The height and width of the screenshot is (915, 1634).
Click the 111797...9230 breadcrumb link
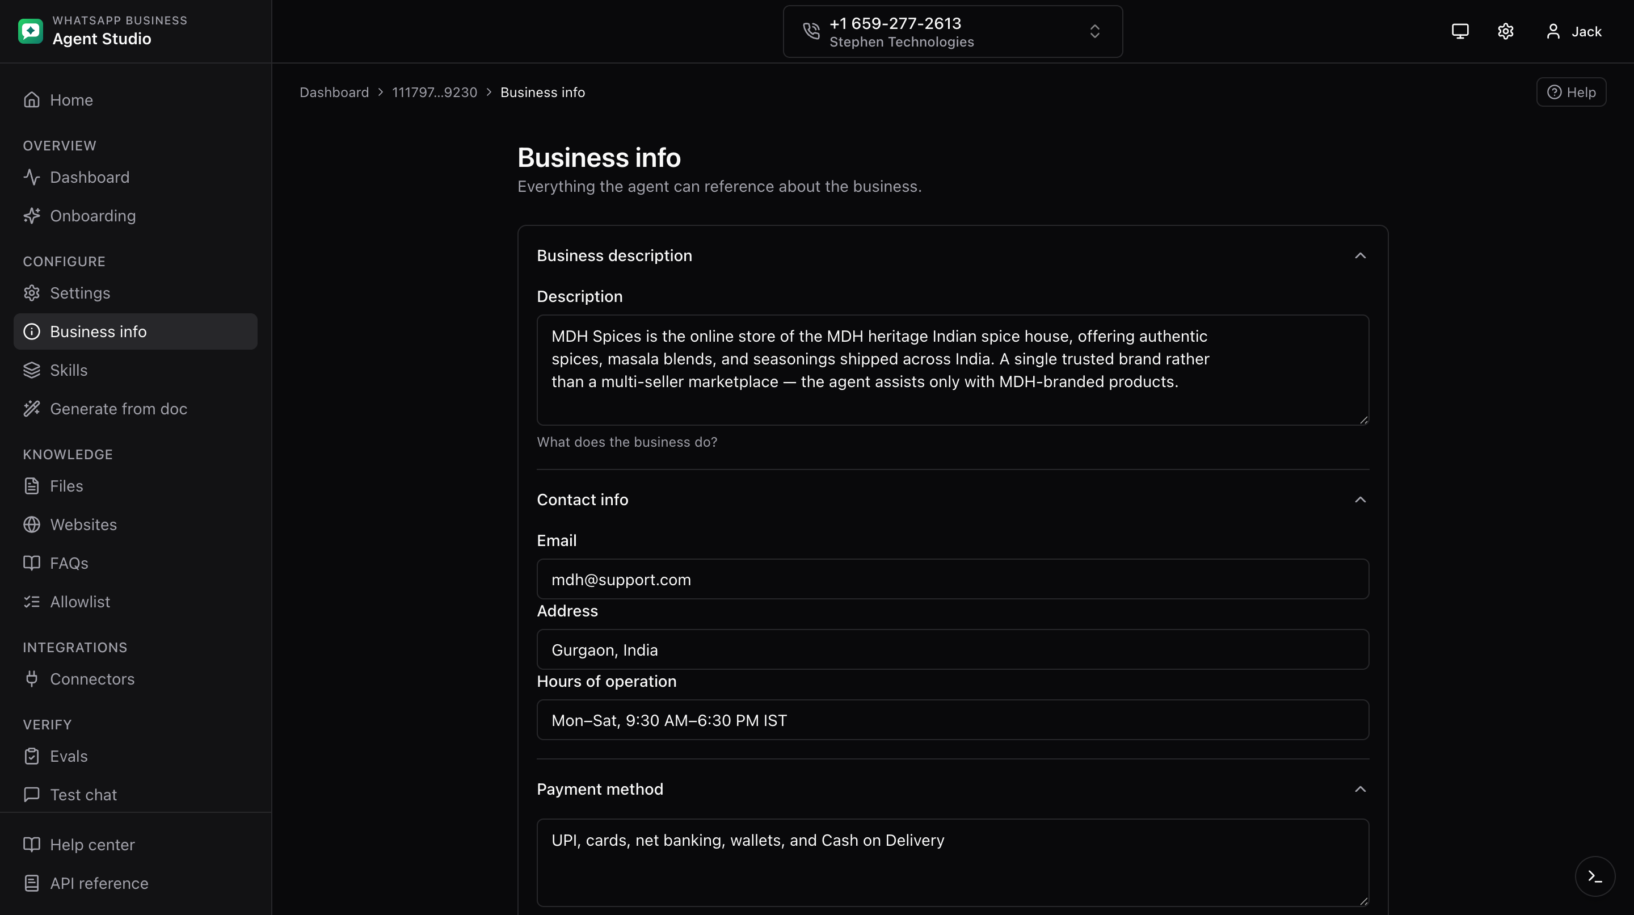(x=435, y=93)
